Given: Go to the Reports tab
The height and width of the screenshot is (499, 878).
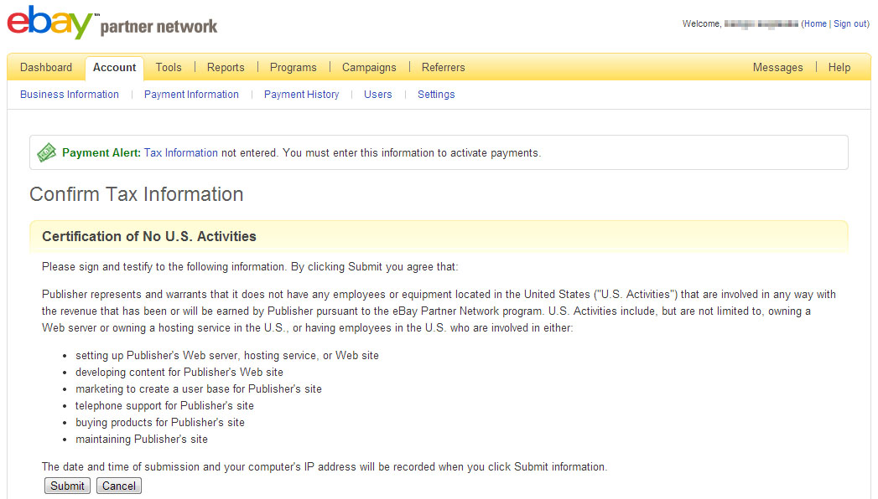Looking at the screenshot, I should 226,68.
